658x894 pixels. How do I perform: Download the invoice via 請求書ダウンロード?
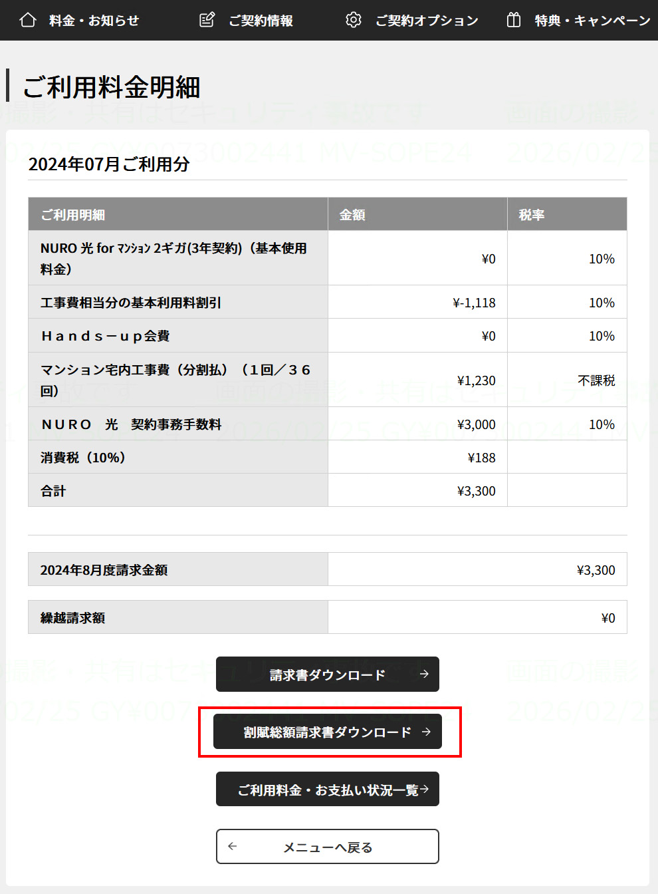327,674
